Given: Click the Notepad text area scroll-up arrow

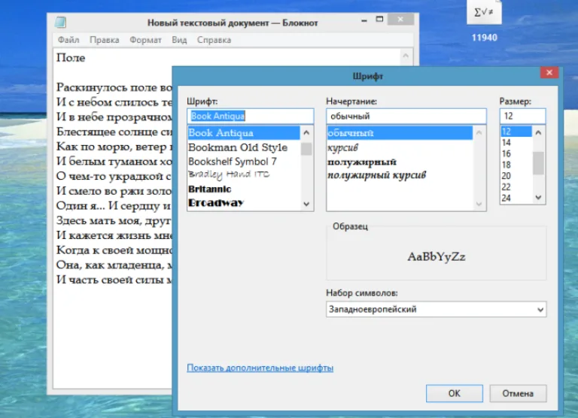Looking at the screenshot, I should (406, 56).
